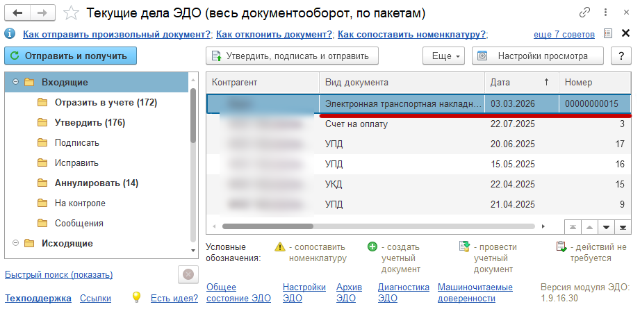
Task: Close the tips bar with bold X
Action: tap(625, 33)
